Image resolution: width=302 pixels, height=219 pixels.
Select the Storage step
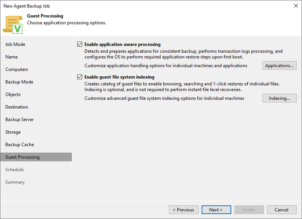click(x=13, y=132)
